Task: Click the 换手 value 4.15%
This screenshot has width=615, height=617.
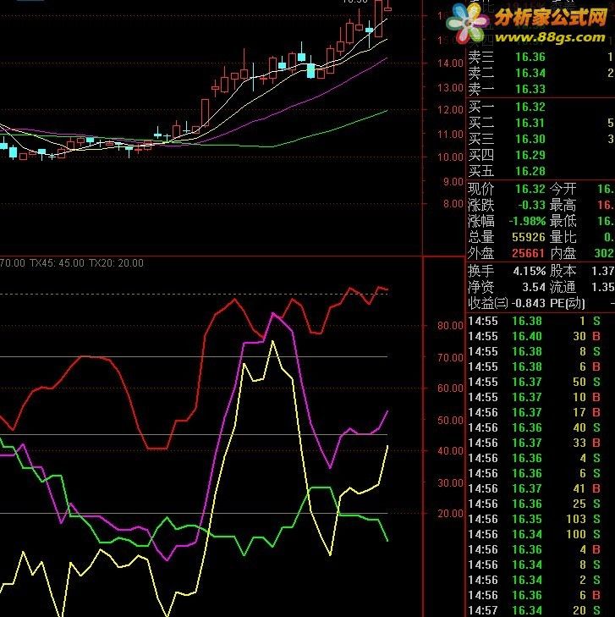Action: [x=530, y=271]
